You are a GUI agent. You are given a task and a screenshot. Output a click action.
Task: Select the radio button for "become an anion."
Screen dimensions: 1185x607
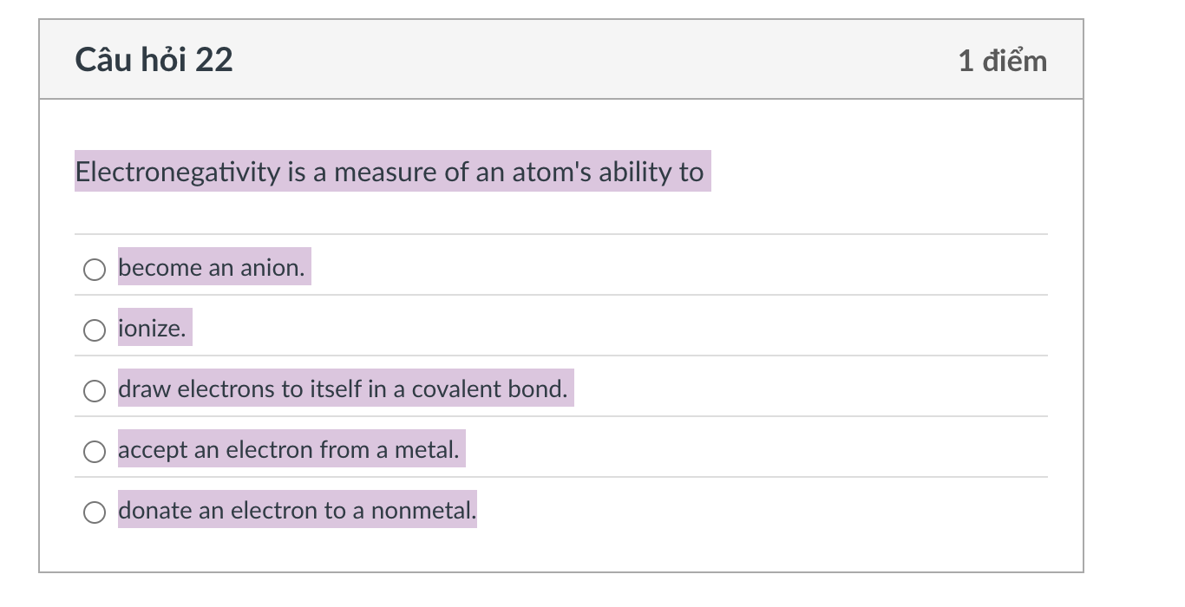(94, 270)
